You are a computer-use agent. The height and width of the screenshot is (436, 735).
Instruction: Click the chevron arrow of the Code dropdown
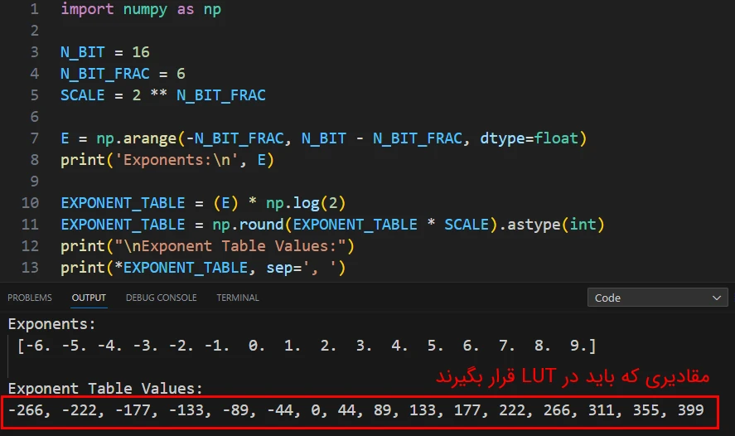717,298
